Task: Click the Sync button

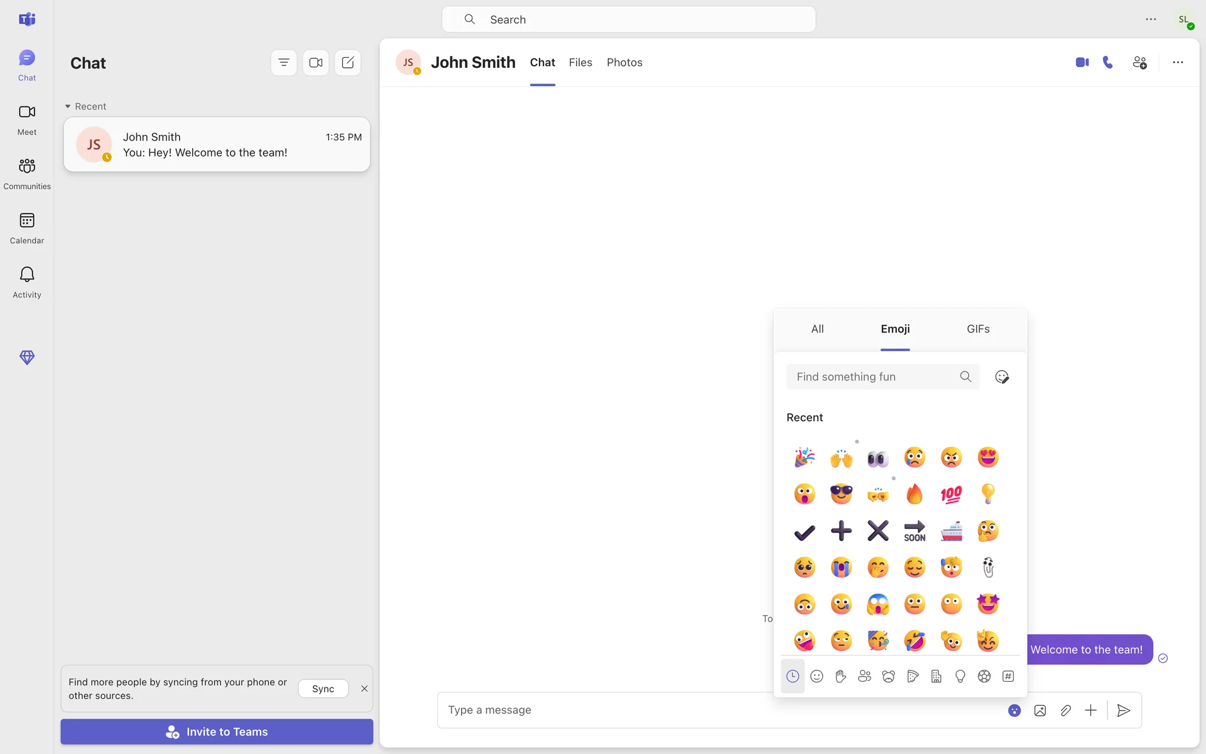Action: 323,689
